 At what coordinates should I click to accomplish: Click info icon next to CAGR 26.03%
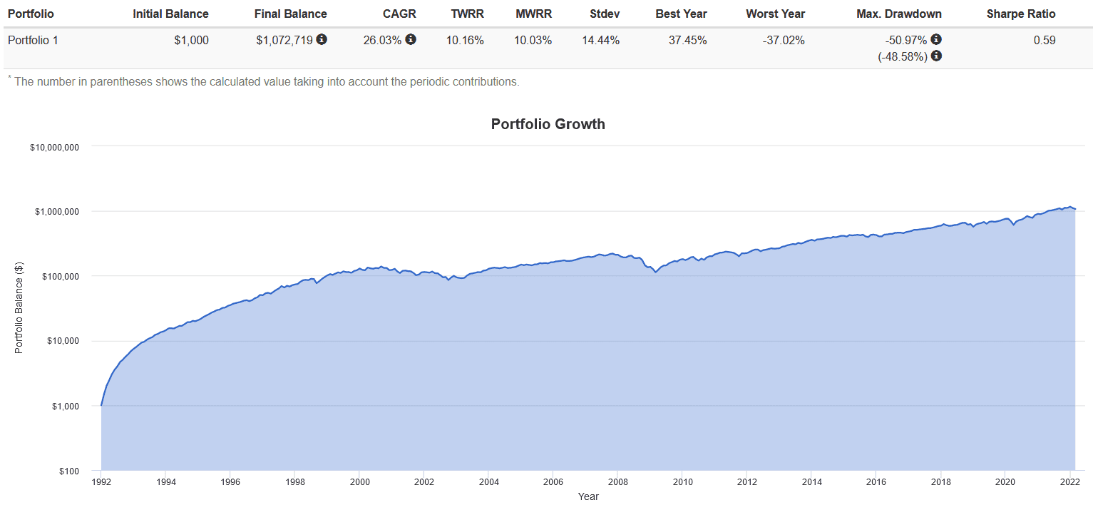click(x=411, y=40)
